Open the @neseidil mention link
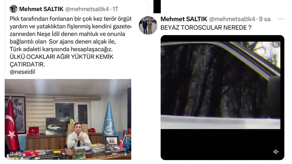This screenshot has height=164, width=292. [22, 72]
